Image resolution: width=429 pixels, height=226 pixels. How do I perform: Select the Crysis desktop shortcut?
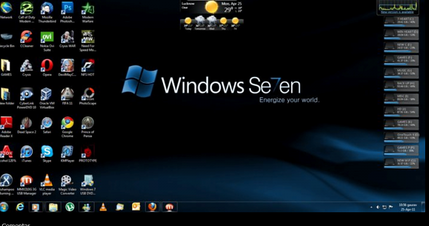pyautogui.click(x=26, y=68)
